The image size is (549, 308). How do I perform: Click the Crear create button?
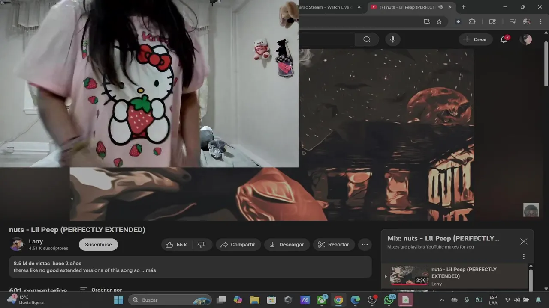(x=475, y=39)
